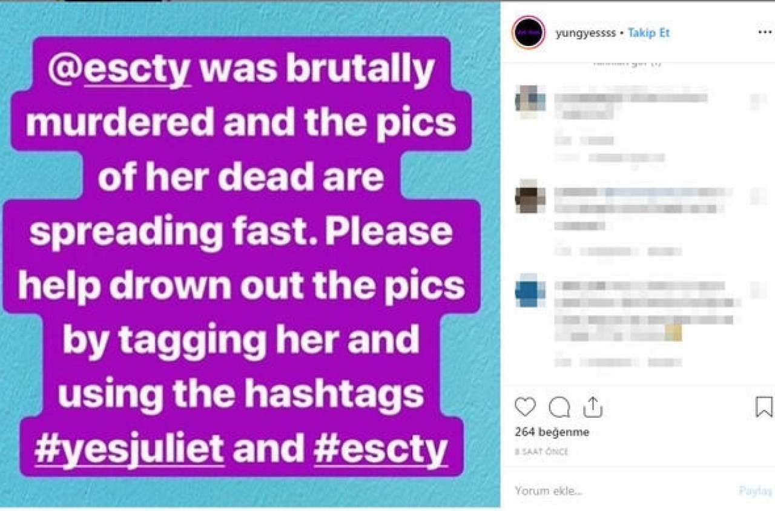The image size is (775, 511).
Task: Submit the comment with the Paylaş button
Action: pos(756,490)
